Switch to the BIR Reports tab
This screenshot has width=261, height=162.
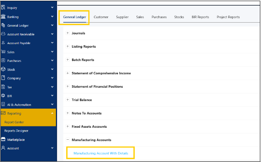(200, 17)
